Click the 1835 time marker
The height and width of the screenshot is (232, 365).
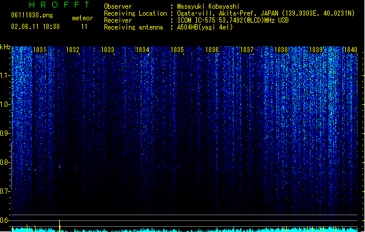(x=177, y=50)
